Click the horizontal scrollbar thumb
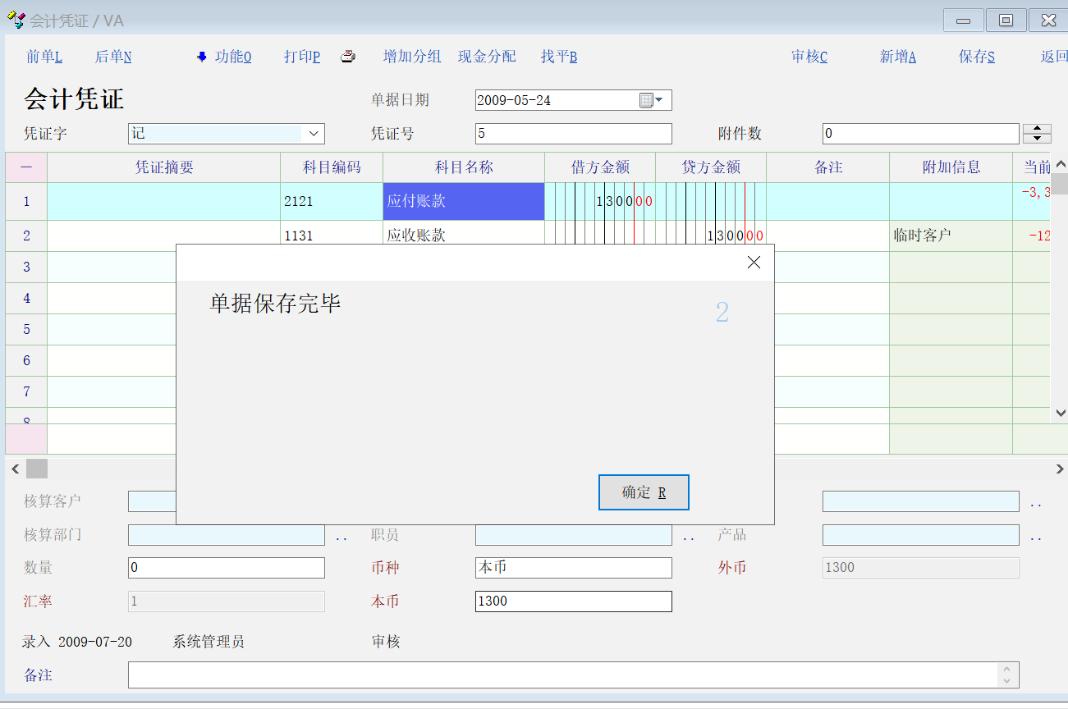This screenshot has width=1068, height=709. 37,469
